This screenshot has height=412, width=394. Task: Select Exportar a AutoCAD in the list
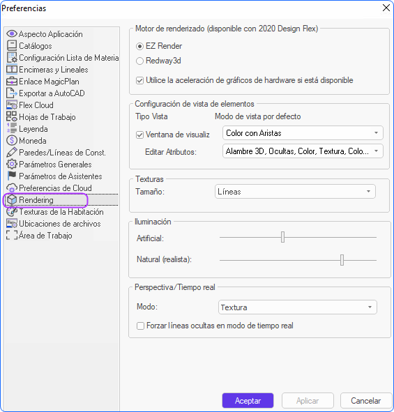pyautogui.click(x=52, y=93)
